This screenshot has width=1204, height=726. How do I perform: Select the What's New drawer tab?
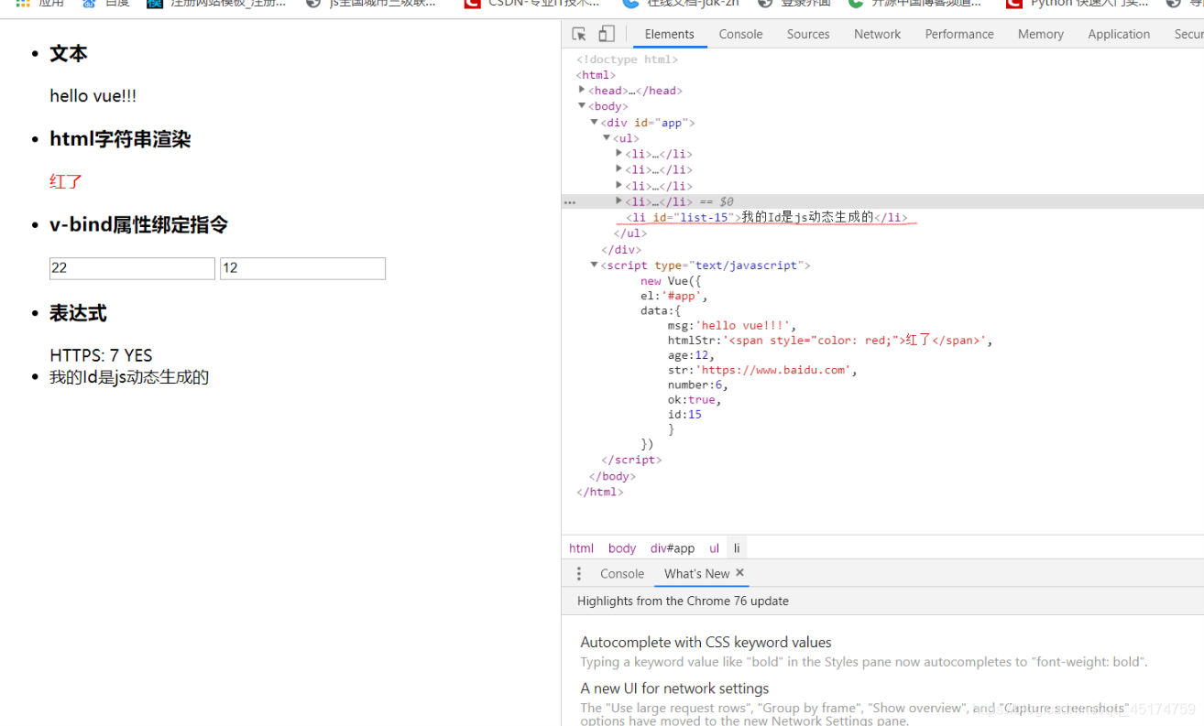click(696, 573)
